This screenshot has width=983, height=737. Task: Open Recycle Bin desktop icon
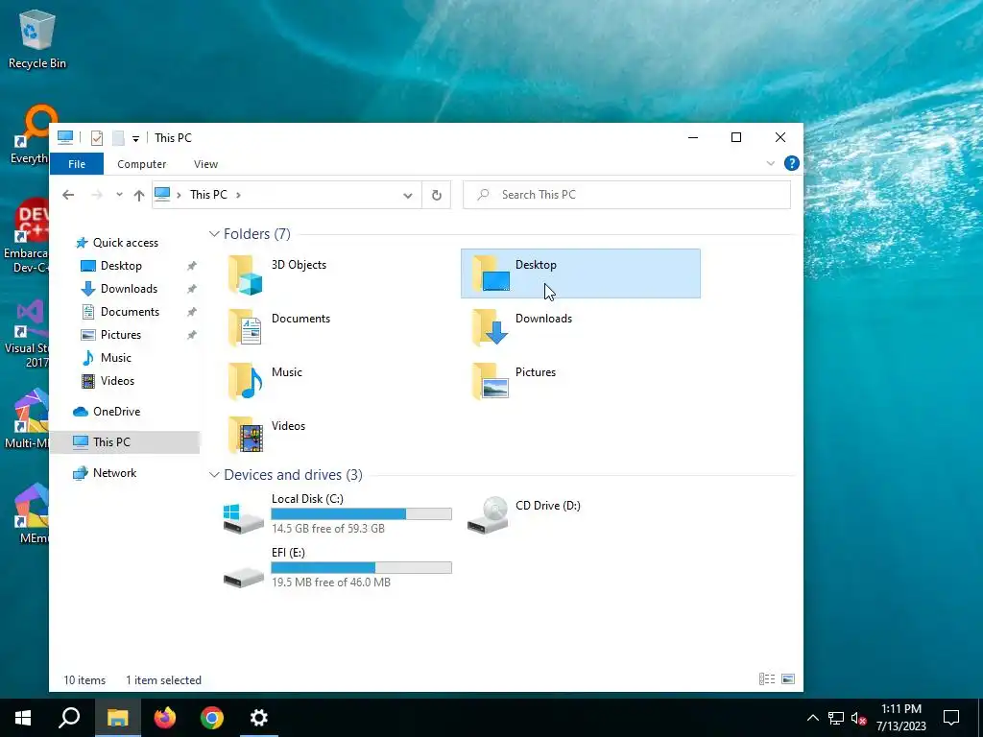click(x=37, y=39)
